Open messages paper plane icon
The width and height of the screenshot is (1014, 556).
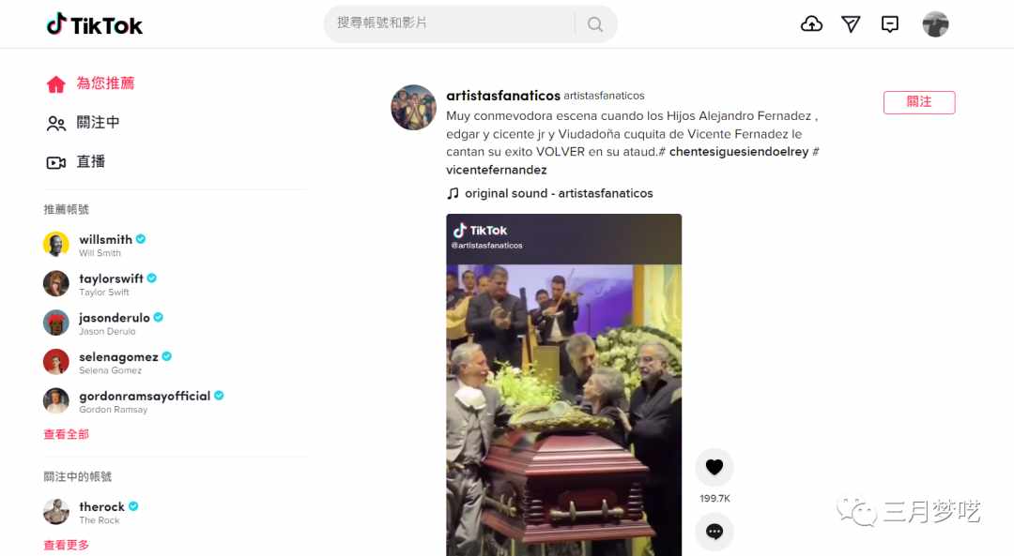(x=851, y=24)
